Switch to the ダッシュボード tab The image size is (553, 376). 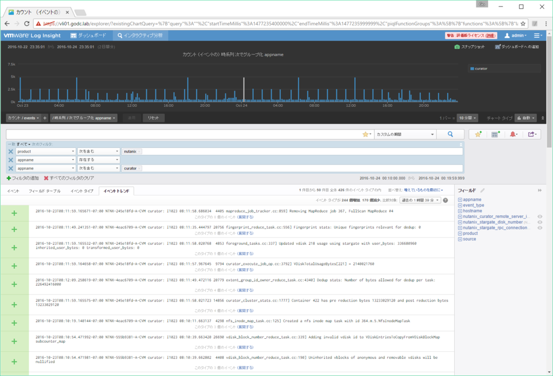click(x=88, y=35)
